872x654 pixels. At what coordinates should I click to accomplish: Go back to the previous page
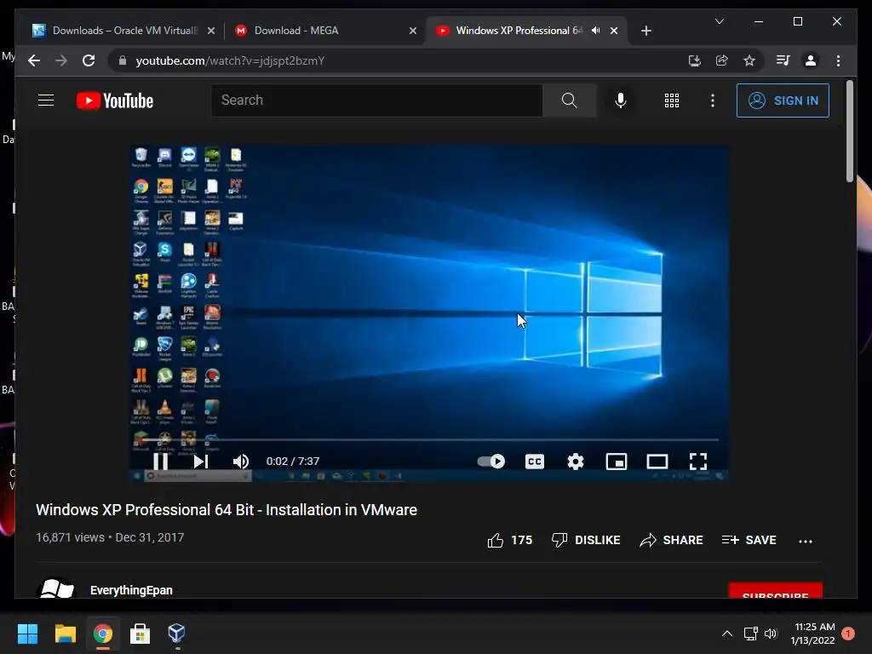point(34,60)
